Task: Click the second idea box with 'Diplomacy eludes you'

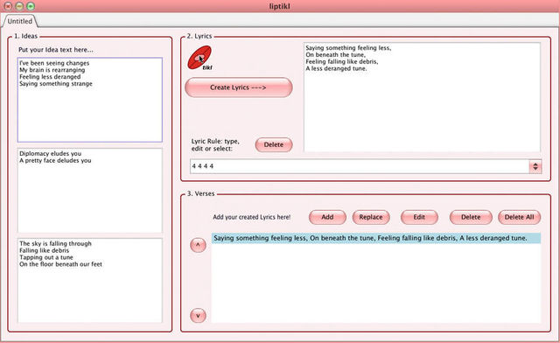Action: 90,191
